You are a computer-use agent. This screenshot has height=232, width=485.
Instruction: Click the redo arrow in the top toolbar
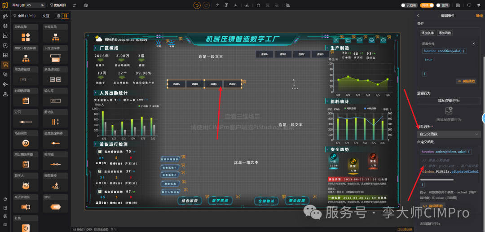pos(206,5)
